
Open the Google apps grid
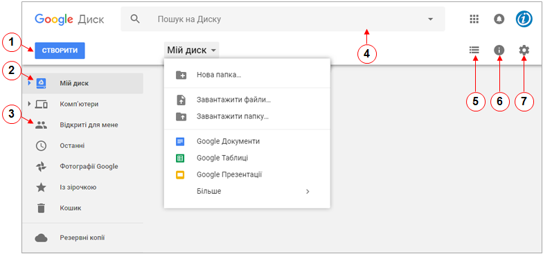click(474, 19)
